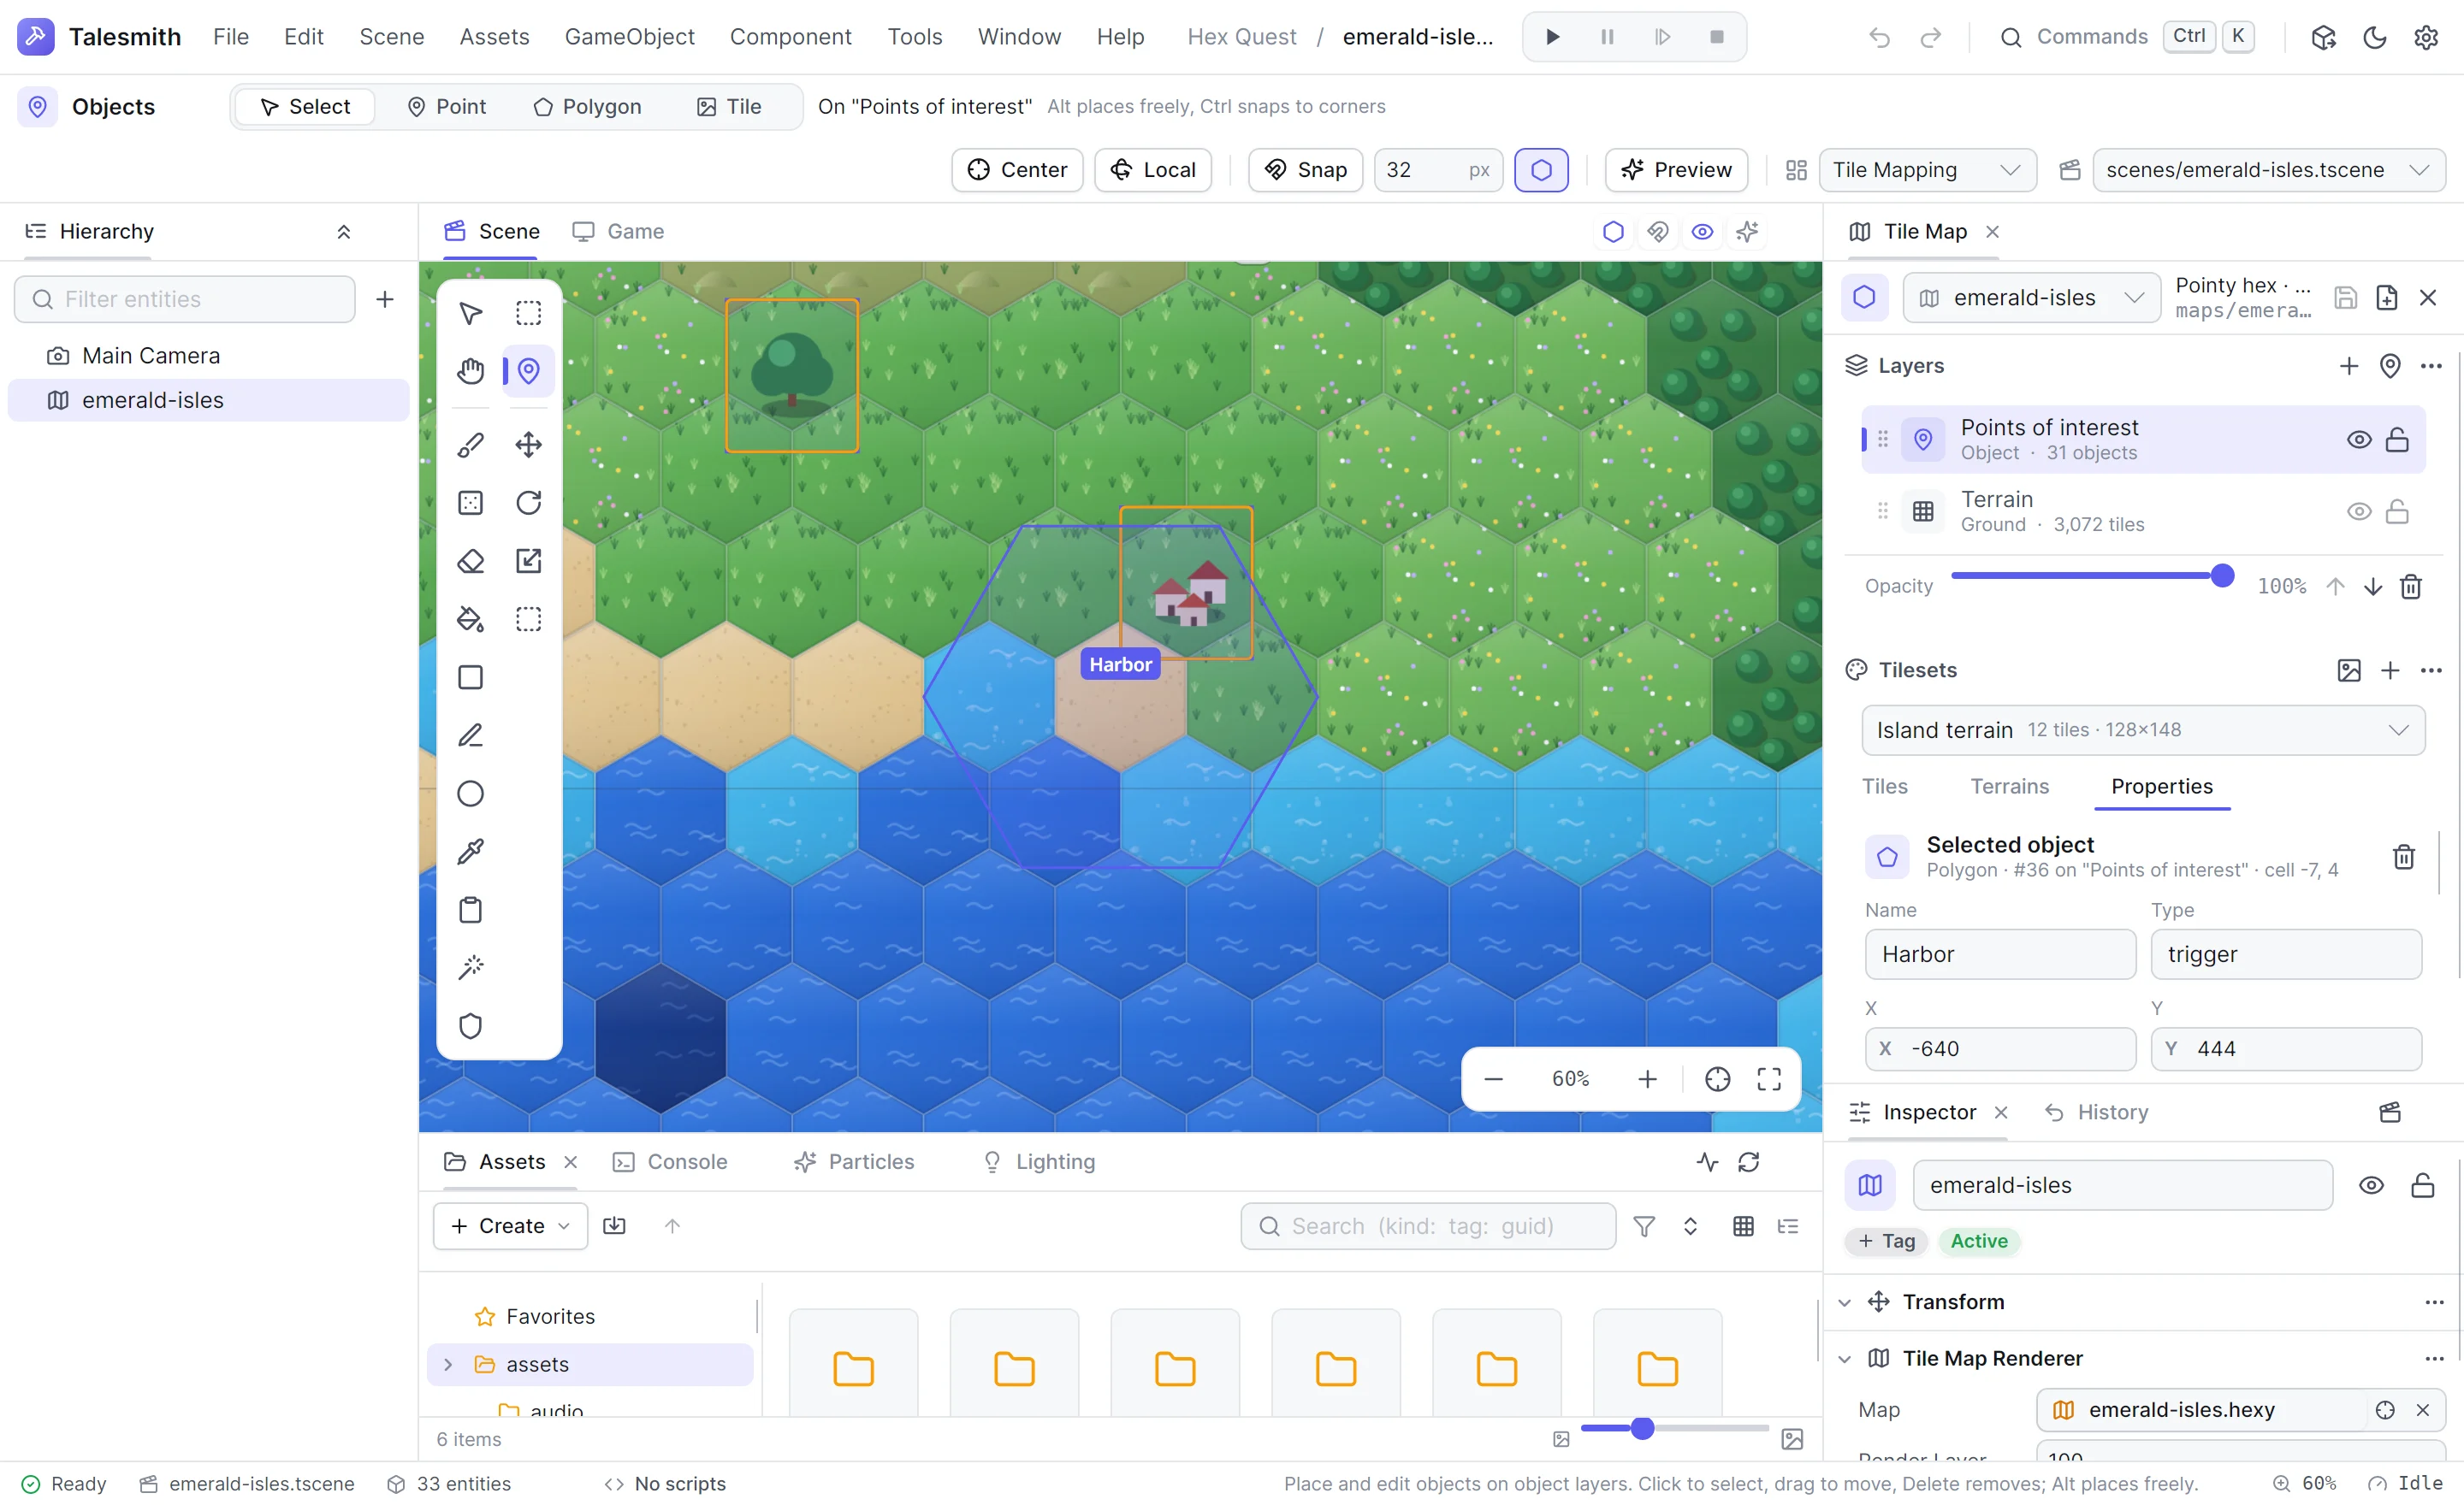Open the Terrains tab
This screenshot has width=2464, height=1505.
point(2008,787)
